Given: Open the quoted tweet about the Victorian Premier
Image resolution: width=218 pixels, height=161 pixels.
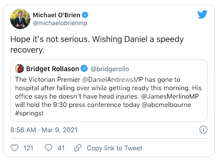Looking at the screenshot, I should click(109, 91).
